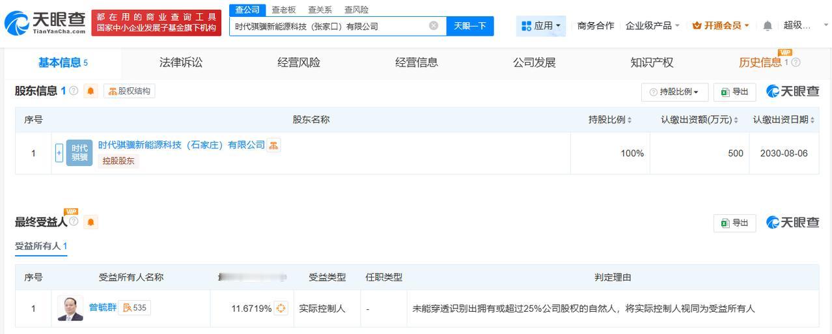832x334 pixels.
Task: Open the 商务合作 link
Action: click(596, 25)
